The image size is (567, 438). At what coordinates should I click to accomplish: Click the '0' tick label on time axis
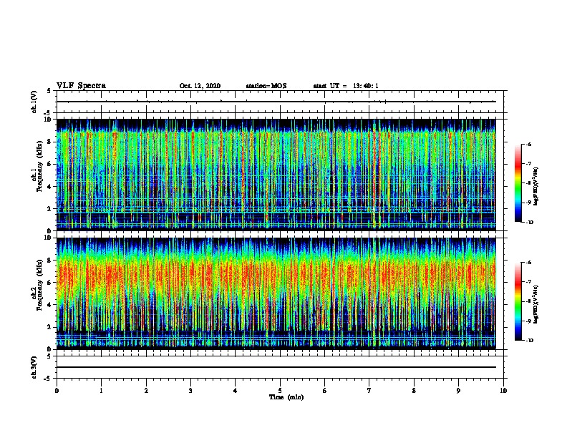57,391
